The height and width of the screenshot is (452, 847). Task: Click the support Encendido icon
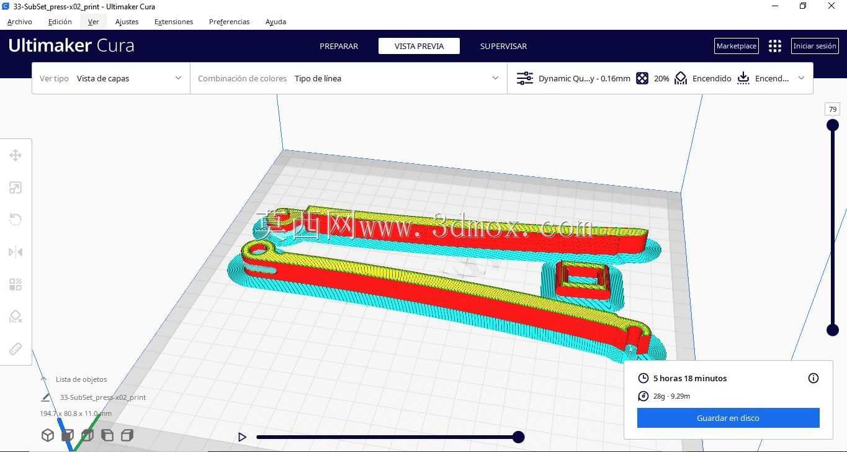pyautogui.click(x=681, y=78)
